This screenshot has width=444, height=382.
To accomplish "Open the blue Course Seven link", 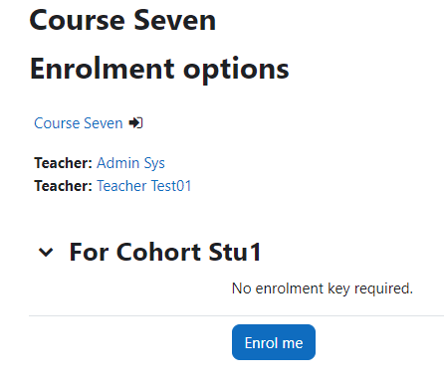I will coord(79,123).
